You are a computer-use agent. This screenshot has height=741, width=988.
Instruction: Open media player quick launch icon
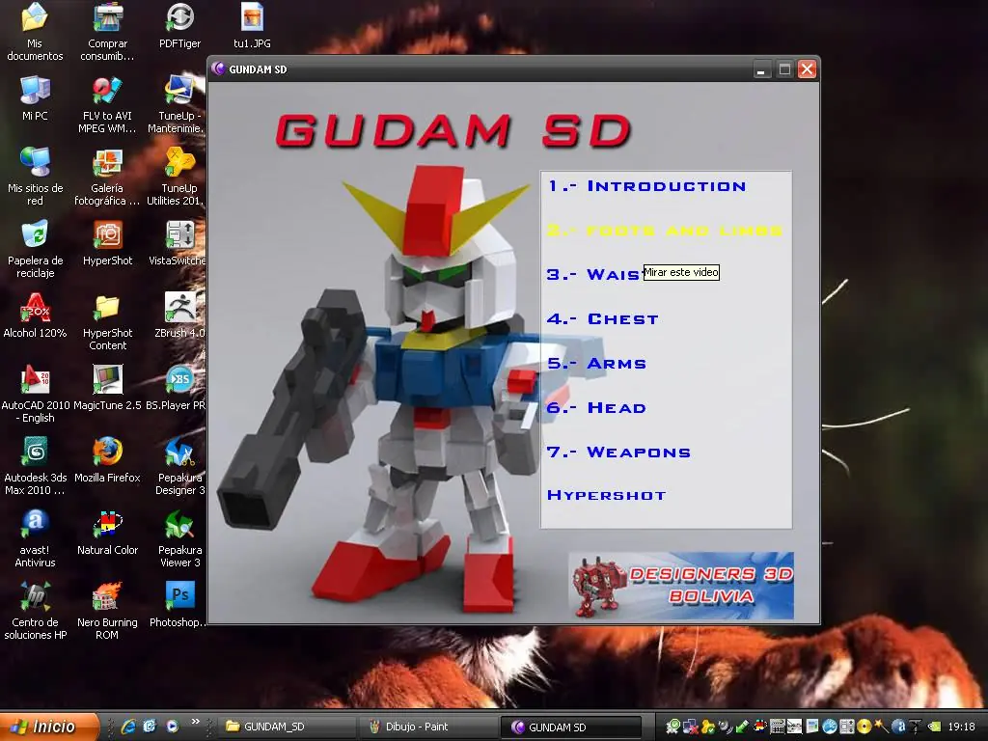[x=172, y=727]
